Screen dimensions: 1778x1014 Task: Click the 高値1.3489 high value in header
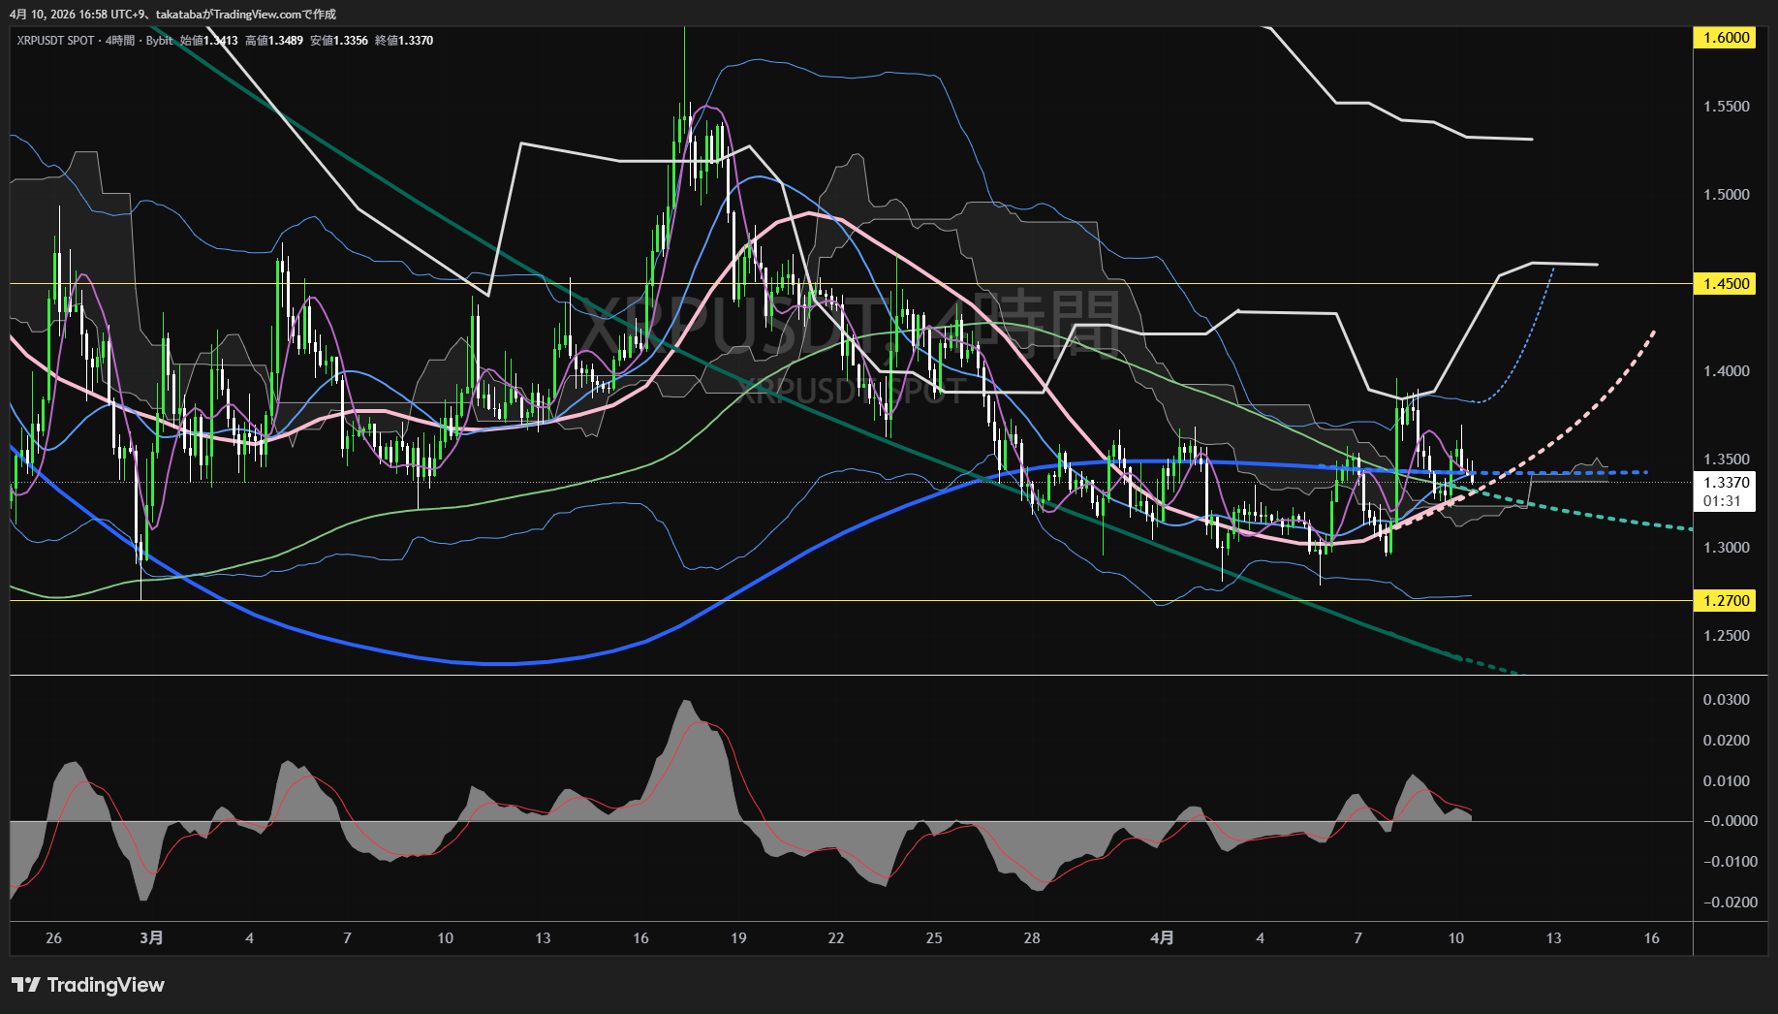[274, 41]
